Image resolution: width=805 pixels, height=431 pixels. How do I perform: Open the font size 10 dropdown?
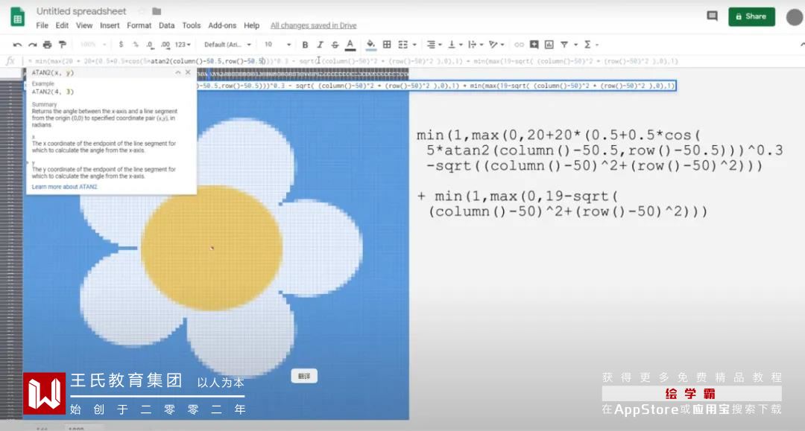pos(277,45)
